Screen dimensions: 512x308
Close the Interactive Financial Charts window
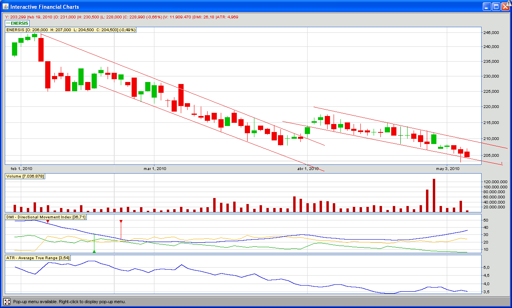coord(505,6)
